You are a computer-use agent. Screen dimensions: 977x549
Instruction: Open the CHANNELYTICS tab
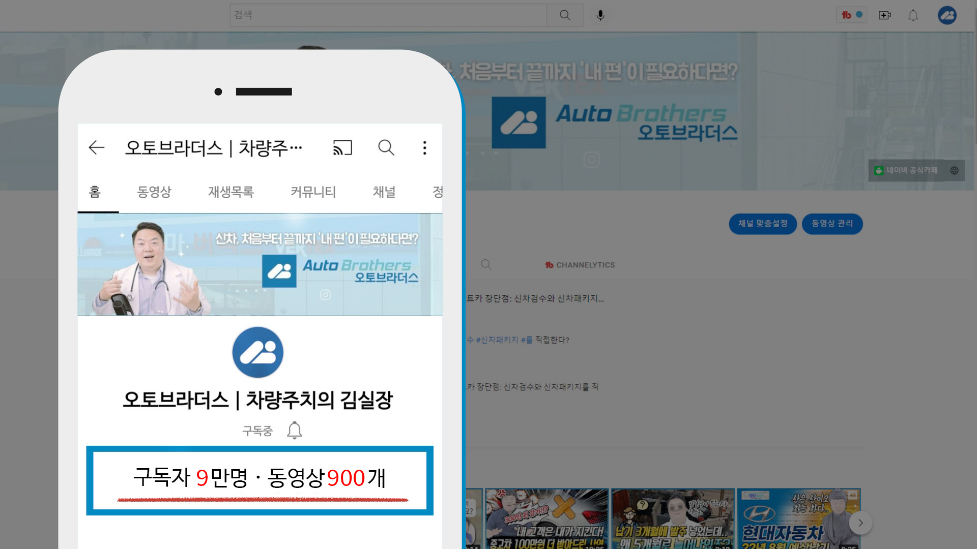[x=580, y=265]
